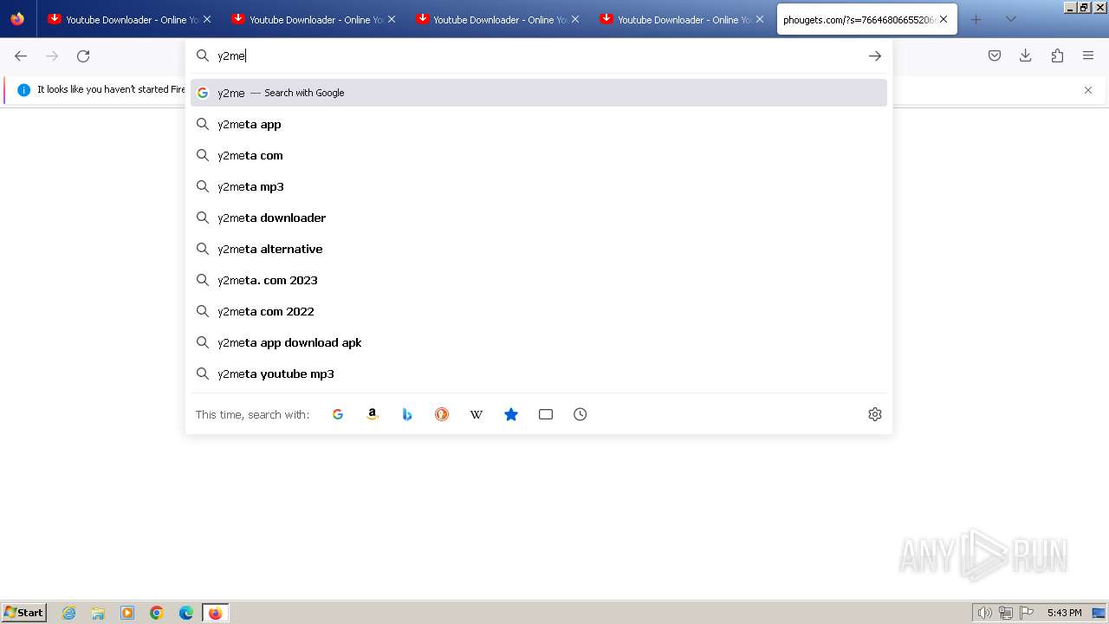Open Firefox application menu

(x=1088, y=55)
